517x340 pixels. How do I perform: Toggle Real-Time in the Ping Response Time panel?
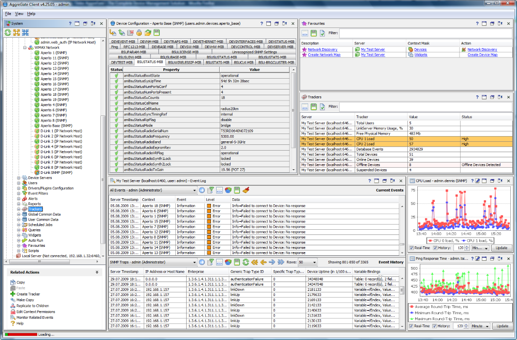pyautogui.click(x=411, y=326)
